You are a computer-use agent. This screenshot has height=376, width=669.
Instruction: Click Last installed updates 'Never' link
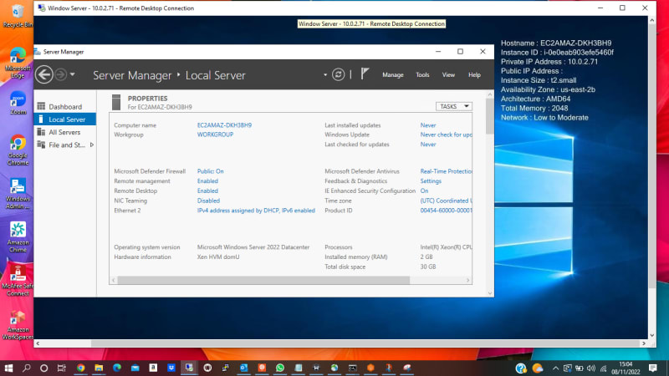[428, 125]
